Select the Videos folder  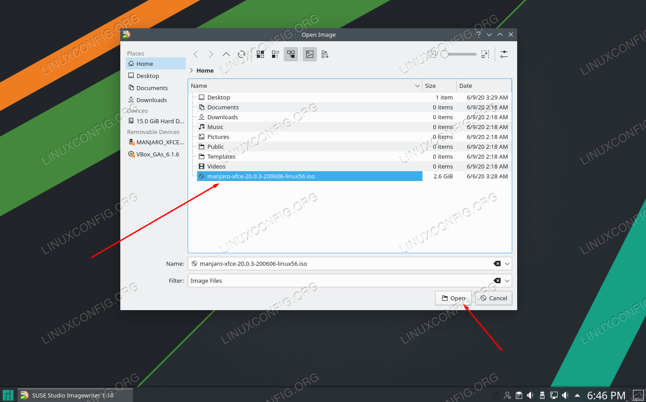(x=309, y=166)
